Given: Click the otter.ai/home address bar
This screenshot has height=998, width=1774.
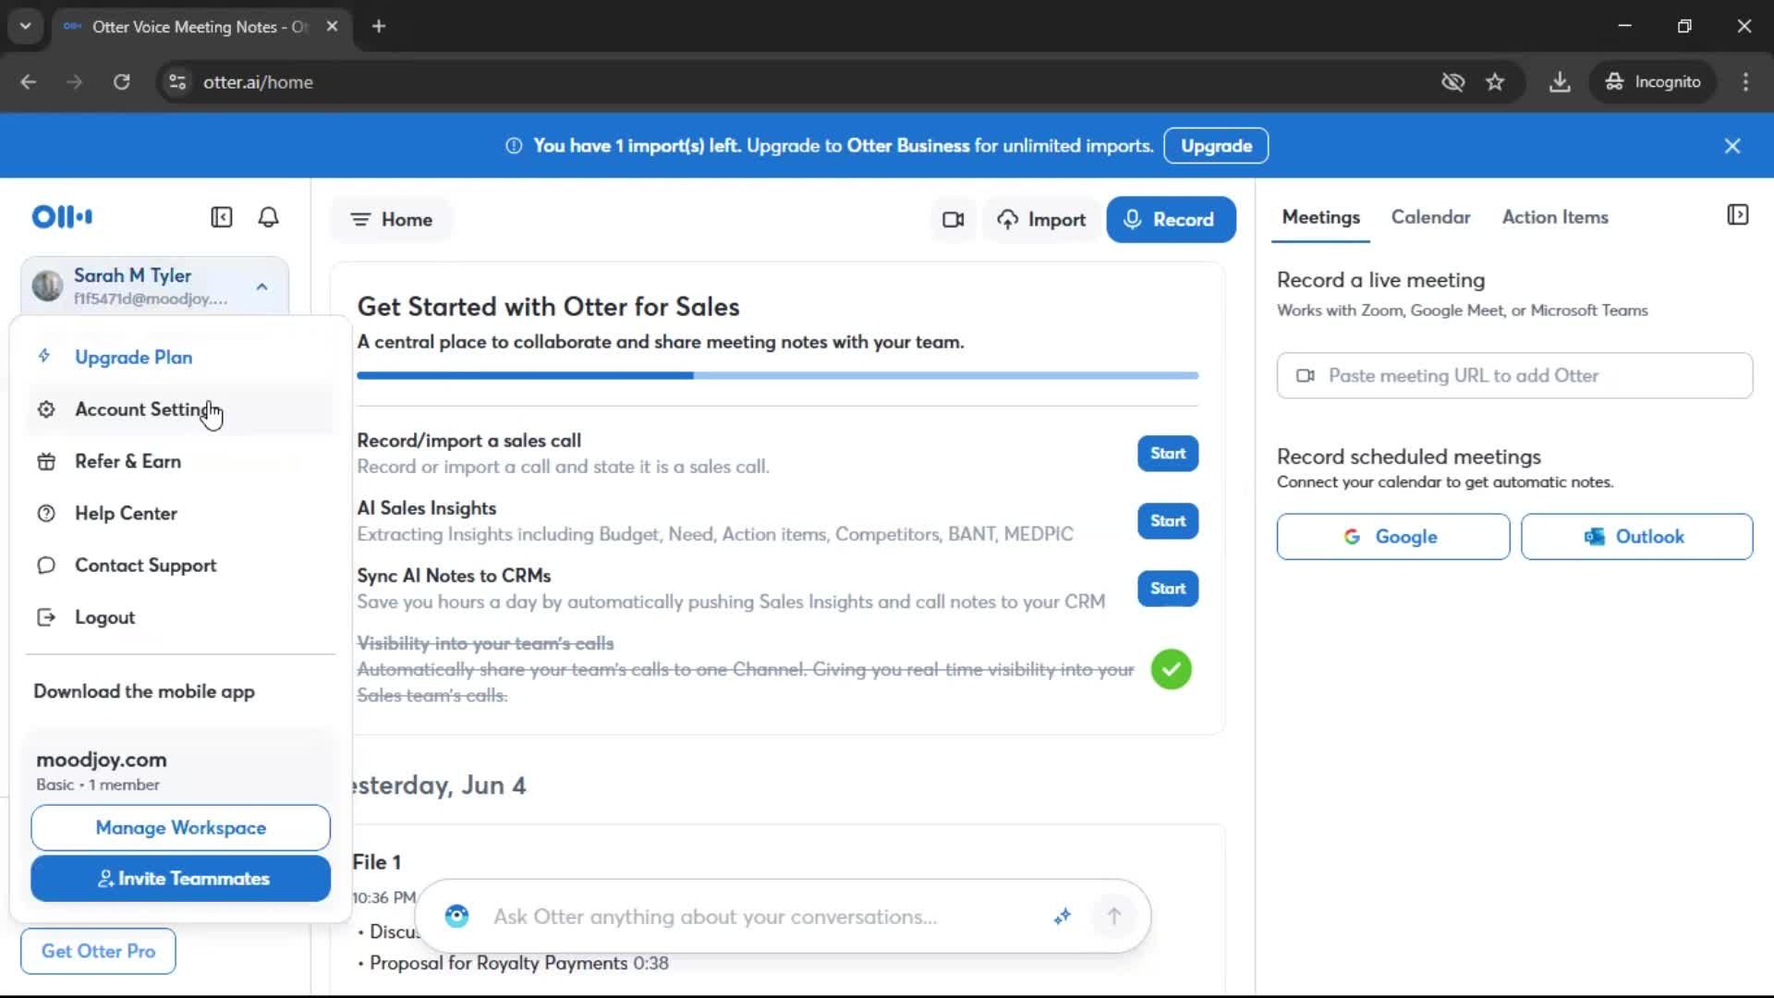Looking at the screenshot, I should pos(795,82).
